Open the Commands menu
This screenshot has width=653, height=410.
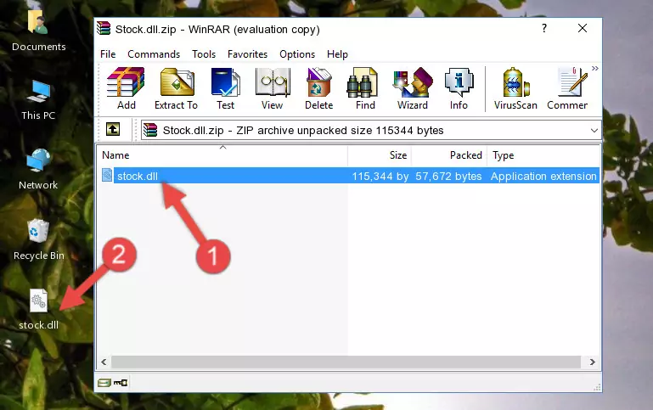click(154, 54)
